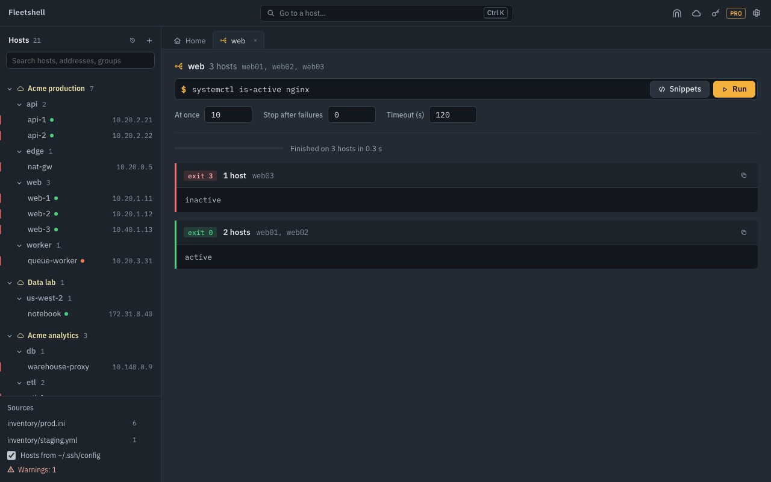Collapse the web subgroup in sidebar
The width and height of the screenshot is (771, 482).
coord(19,183)
